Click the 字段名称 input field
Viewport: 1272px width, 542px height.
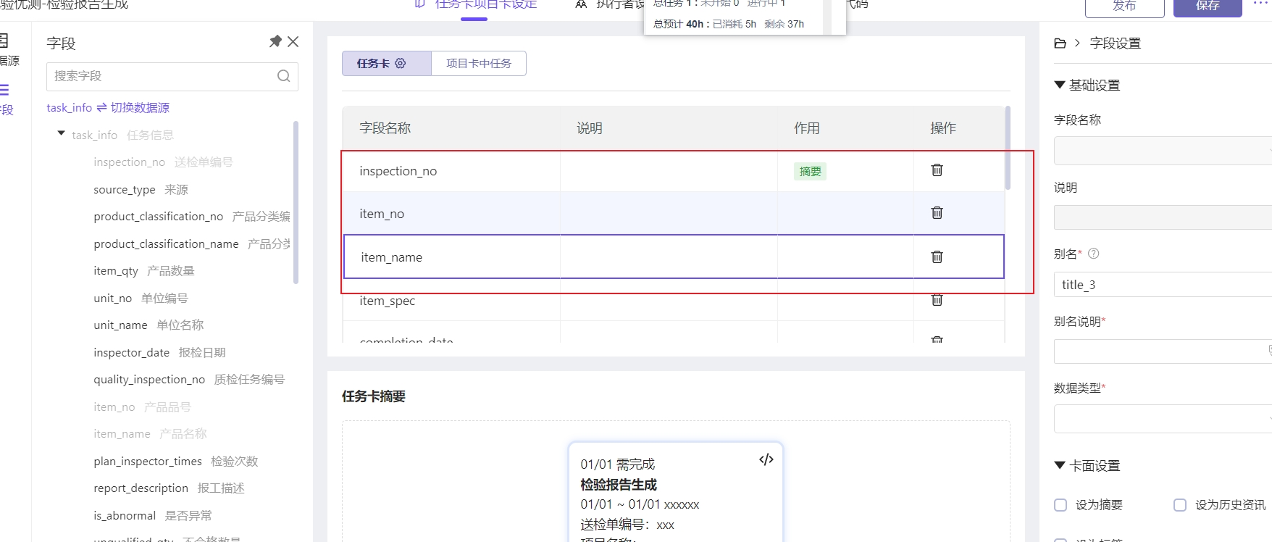click(x=1163, y=151)
